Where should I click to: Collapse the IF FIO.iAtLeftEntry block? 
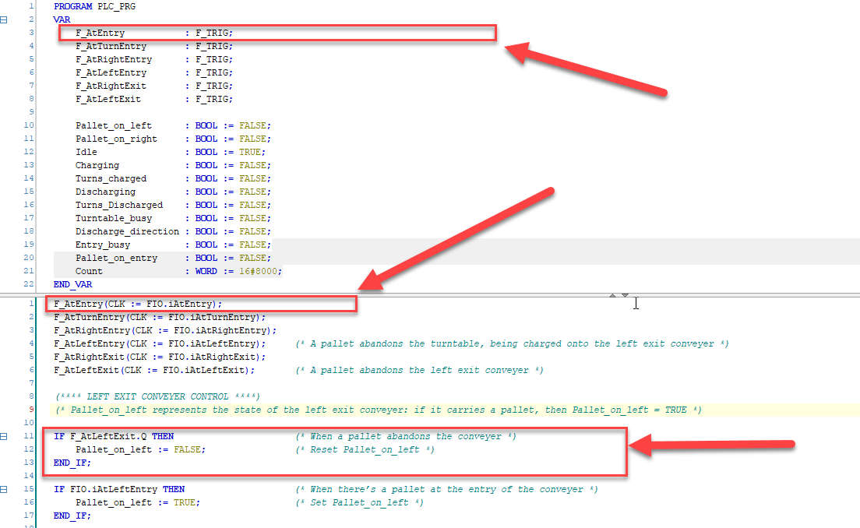[x=4, y=489]
